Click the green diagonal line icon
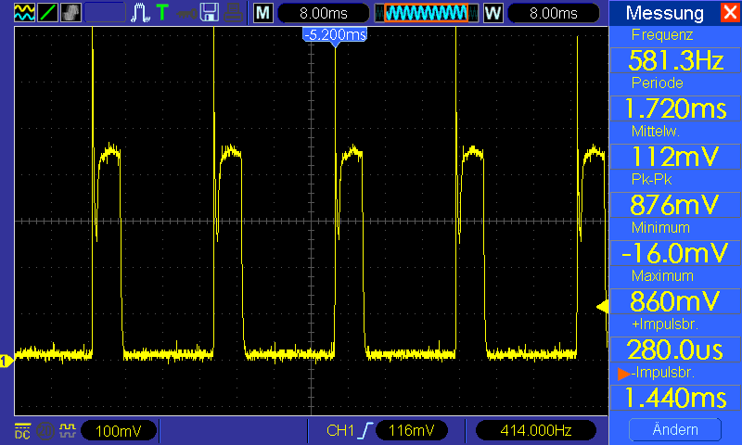Screen dimensions: 742x445 click(47, 13)
